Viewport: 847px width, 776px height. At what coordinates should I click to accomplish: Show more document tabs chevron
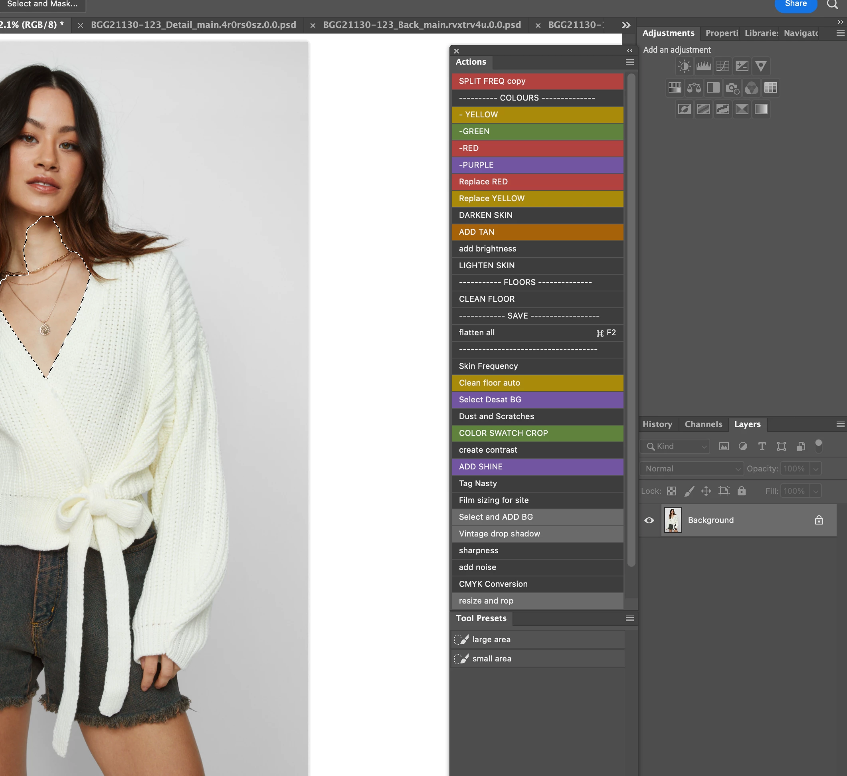pos(626,25)
